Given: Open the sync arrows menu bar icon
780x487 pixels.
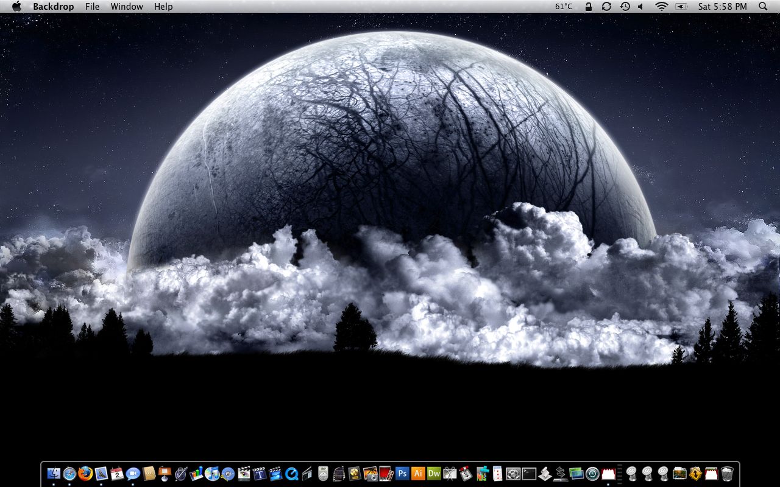Looking at the screenshot, I should [x=606, y=6].
